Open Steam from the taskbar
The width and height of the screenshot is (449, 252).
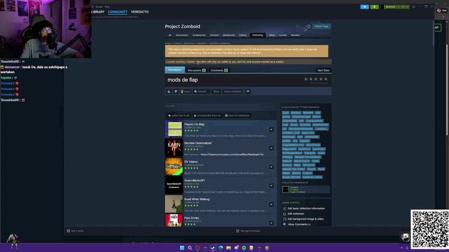point(213,248)
